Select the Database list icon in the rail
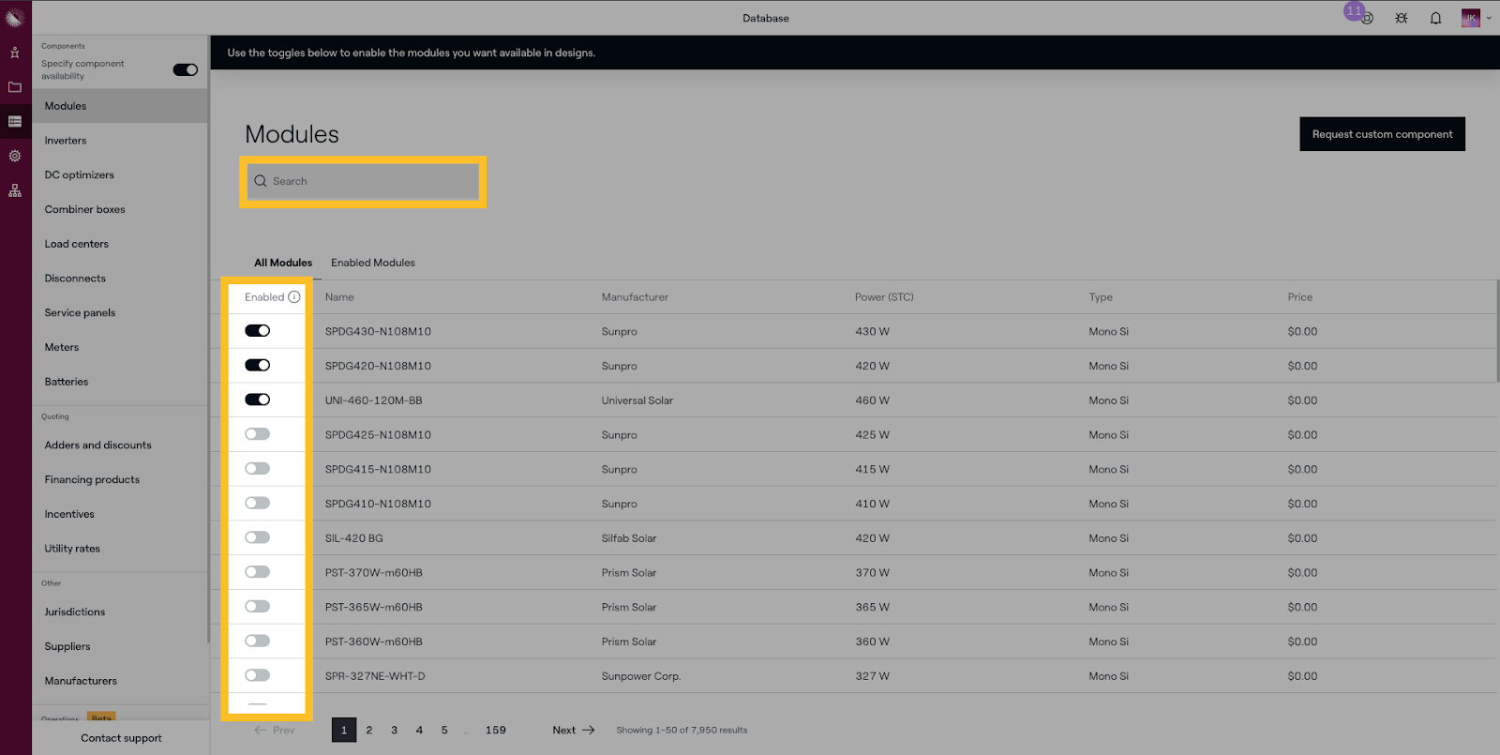The width and height of the screenshot is (1500, 755). tap(15, 122)
